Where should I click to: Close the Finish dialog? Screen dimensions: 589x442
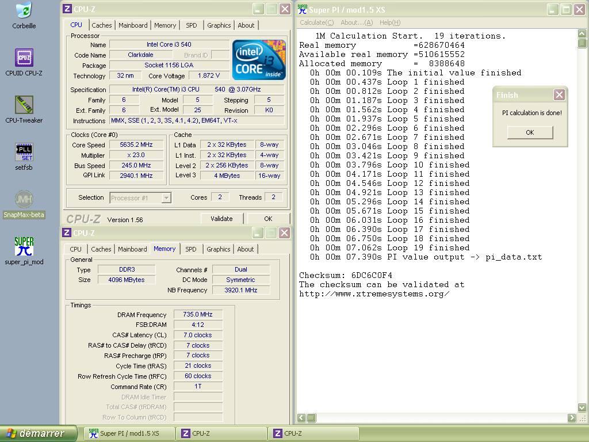(x=559, y=95)
